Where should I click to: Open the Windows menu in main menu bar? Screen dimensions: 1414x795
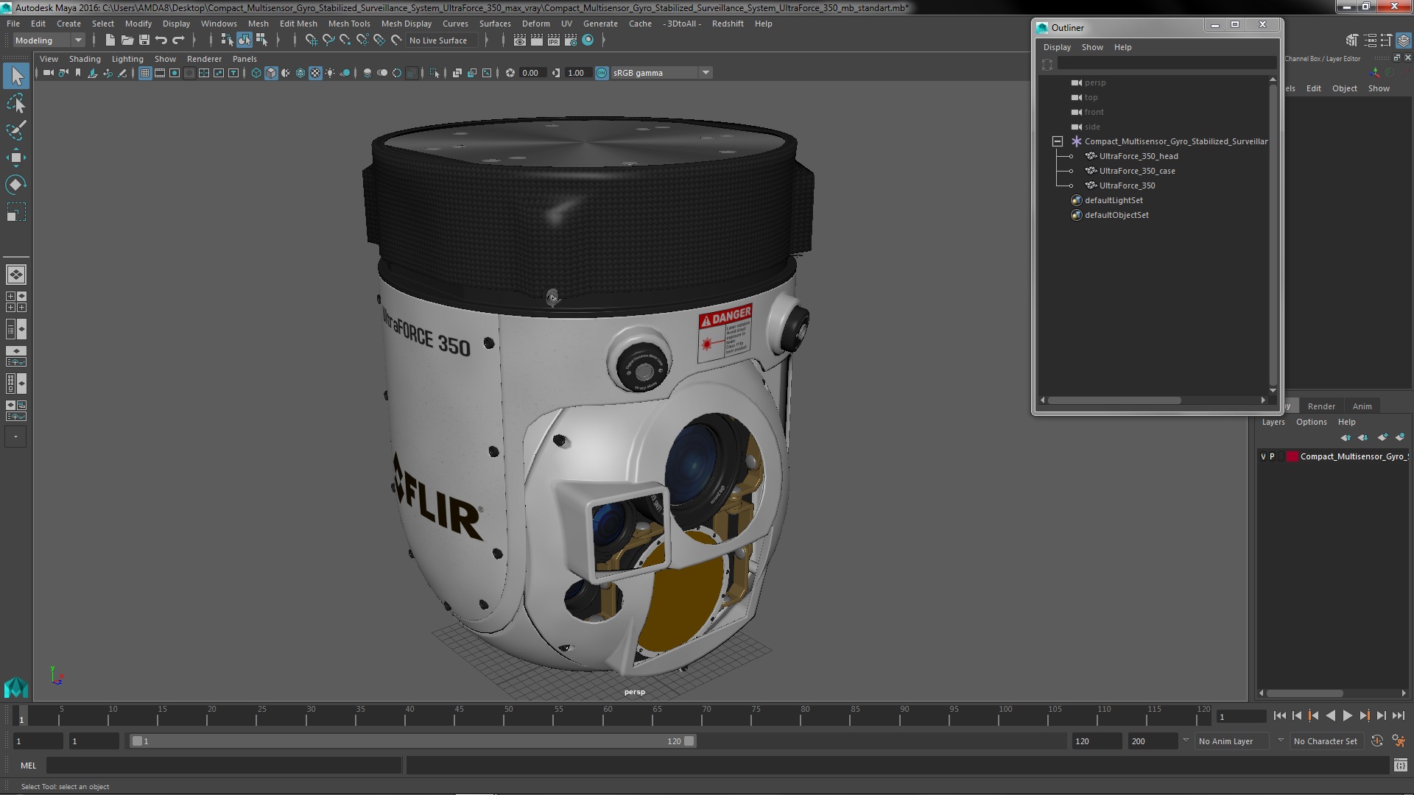(219, 24)
